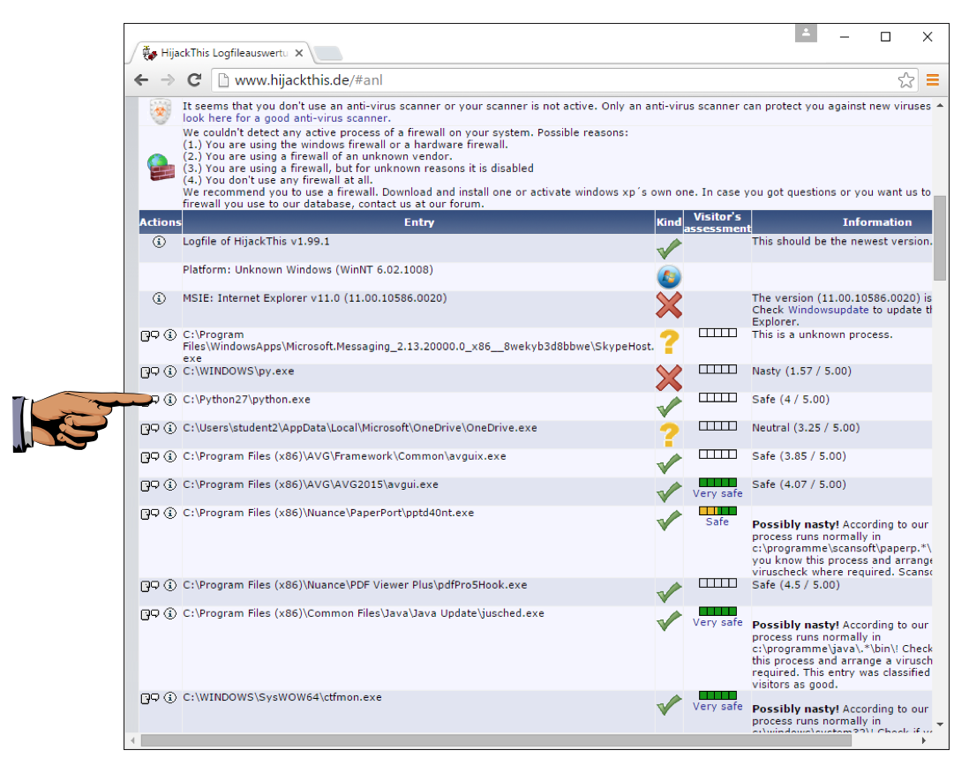This screenshot has width=969, height=773.
Task: Click the text 'Neutral (3.25 / 5.00)'
Action: 806,428
